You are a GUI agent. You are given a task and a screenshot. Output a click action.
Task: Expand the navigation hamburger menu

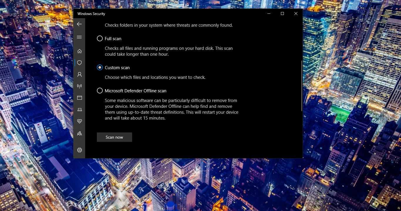click(79, 37)
